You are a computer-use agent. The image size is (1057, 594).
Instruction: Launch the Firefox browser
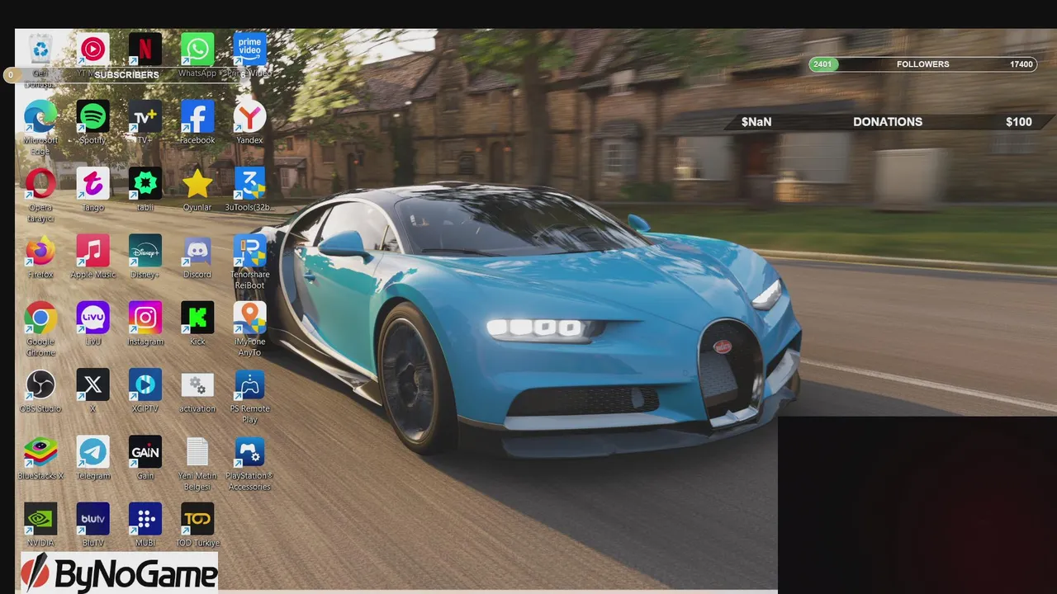pos(40,250)
